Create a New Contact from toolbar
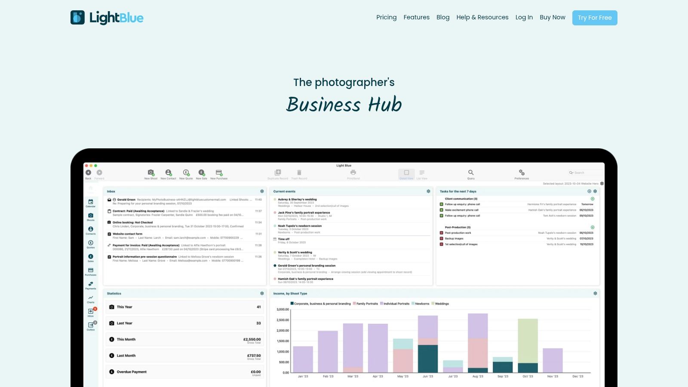 point(169,174)
